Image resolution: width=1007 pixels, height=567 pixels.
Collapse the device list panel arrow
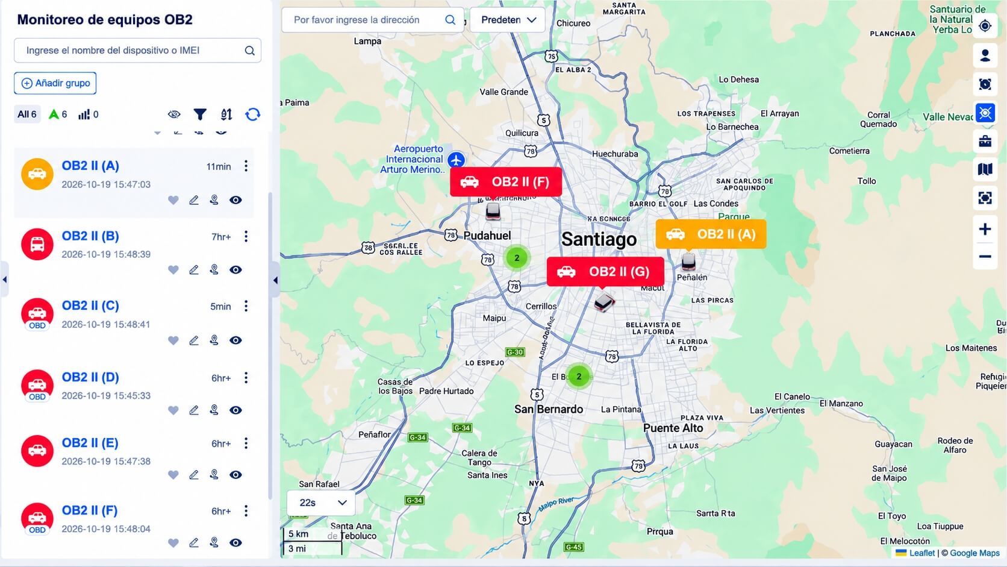[275, 280]
